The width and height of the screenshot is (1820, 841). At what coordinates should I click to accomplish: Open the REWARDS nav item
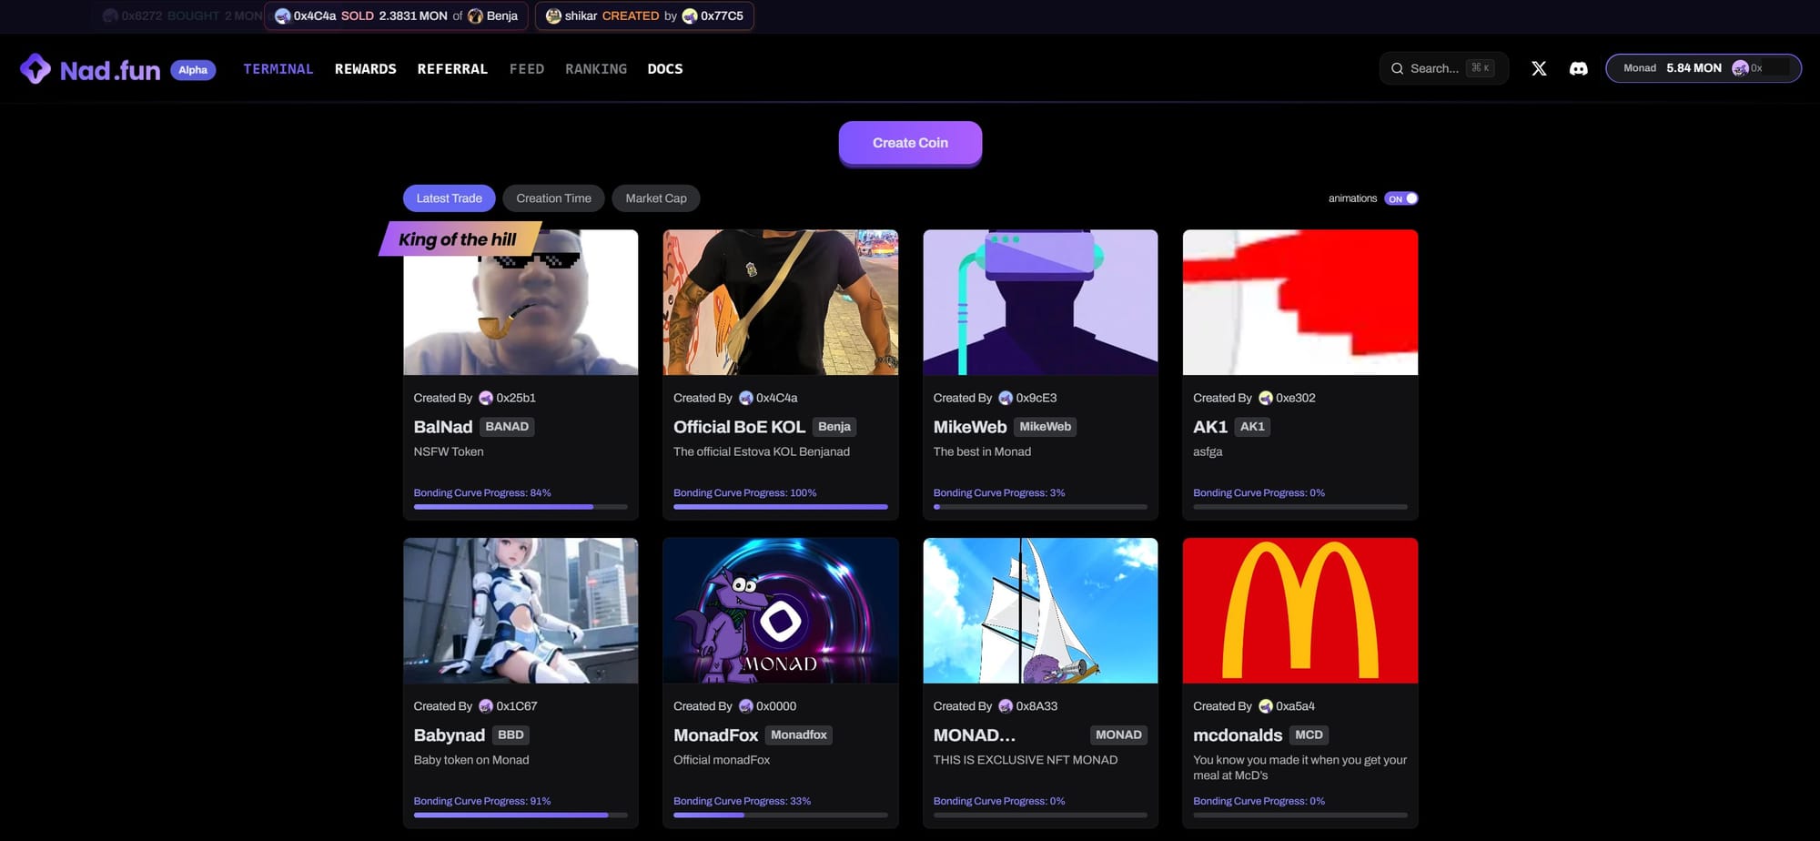(365, 69)
